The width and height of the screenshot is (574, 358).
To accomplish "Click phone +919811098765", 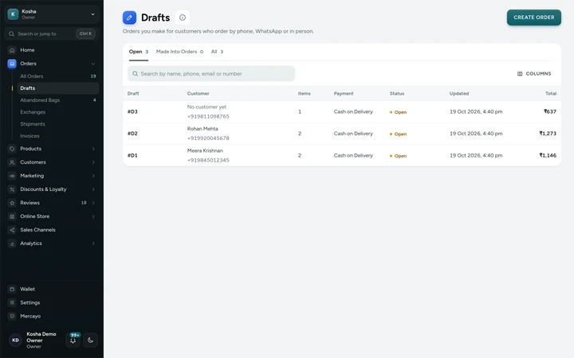I will click(x=208, y=116).
